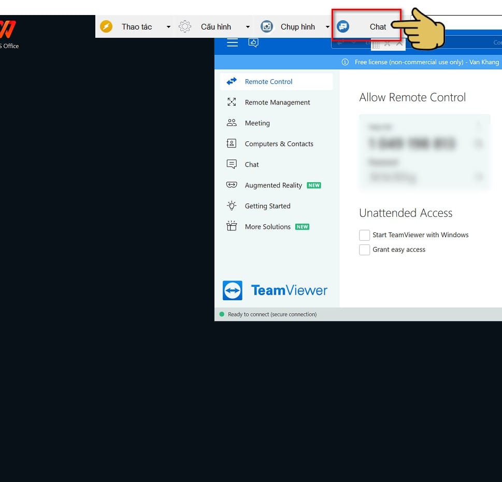
Task: Open the TeamViewer hamburger menu
Action: coord(233,42)
